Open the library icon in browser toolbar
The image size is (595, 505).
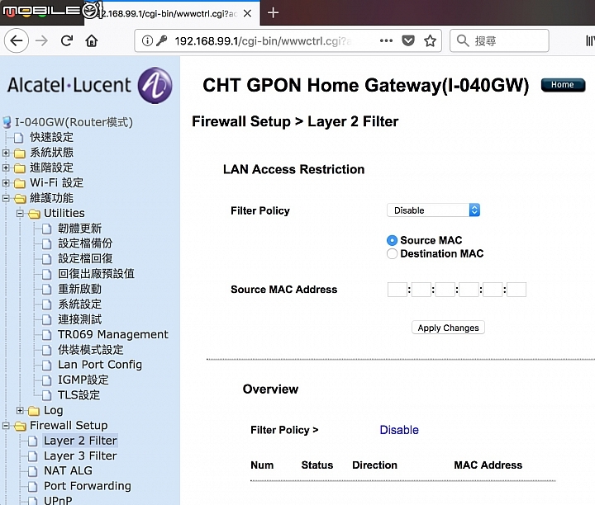pyautogui.click(x=590, y=40)
